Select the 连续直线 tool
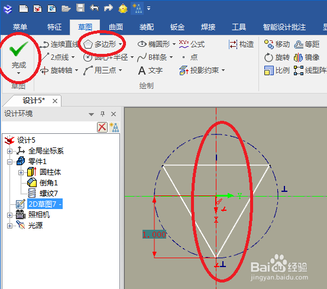This screenshot has height=289, width=327. [60, 44]
